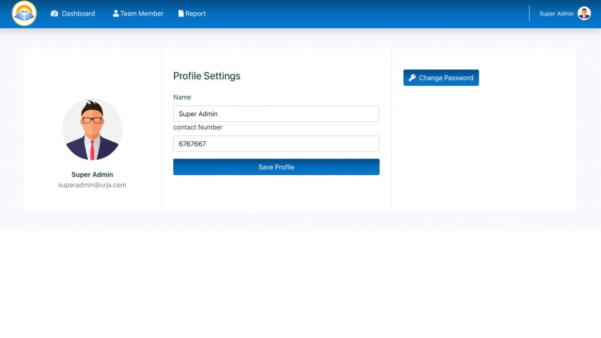Save the profile with Save Profile button
The height and width of the screenshot is (338, 601).
point(276,167)
